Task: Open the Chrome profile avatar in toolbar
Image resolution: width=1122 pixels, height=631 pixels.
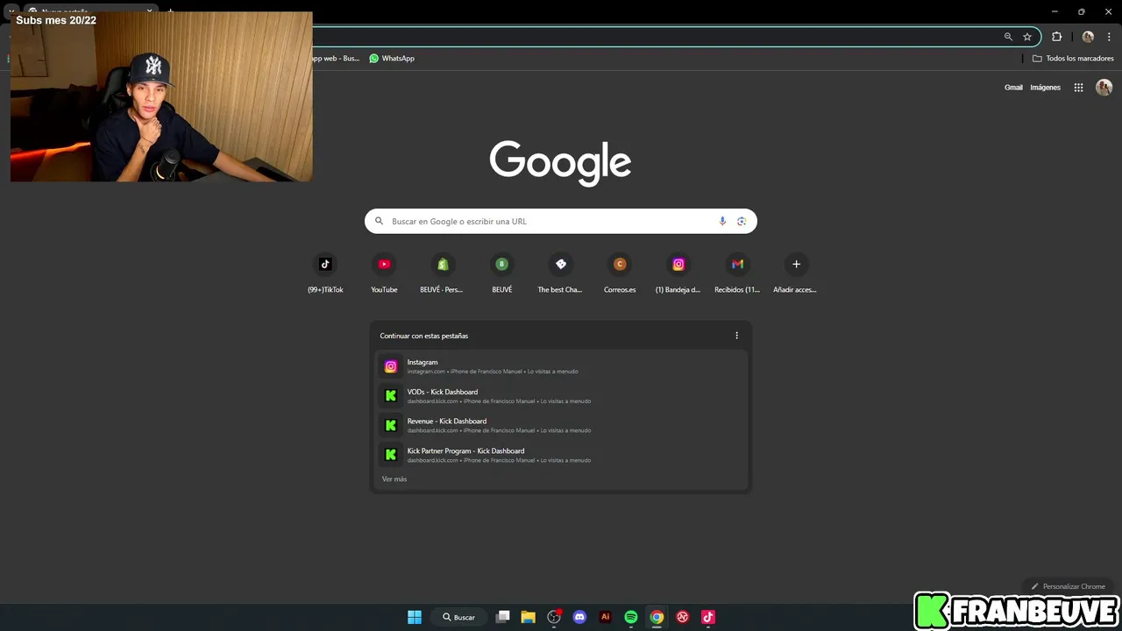Action: [1088, 37]
